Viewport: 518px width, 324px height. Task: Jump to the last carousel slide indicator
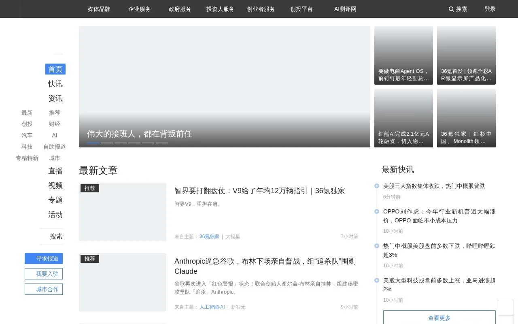point(162,143)
